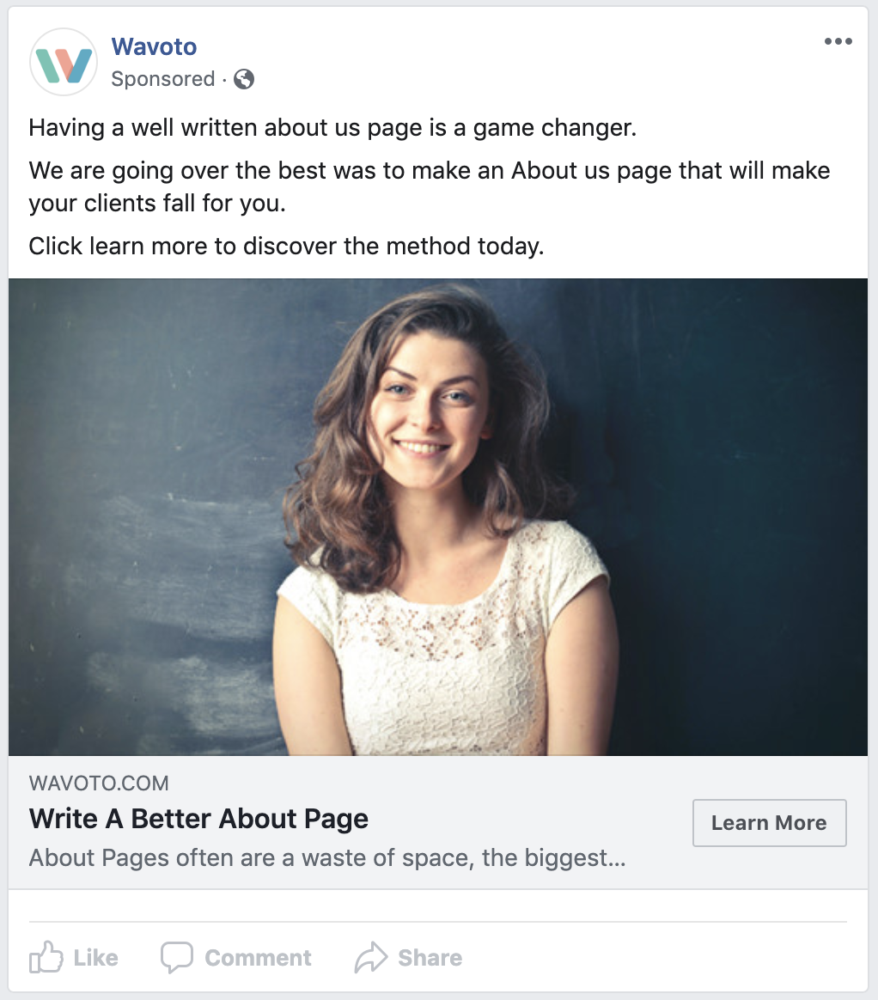Viewport: 878px width, 1000px height.
Task: Click the Wavoto logo avatar
Action: click(64, 63)
